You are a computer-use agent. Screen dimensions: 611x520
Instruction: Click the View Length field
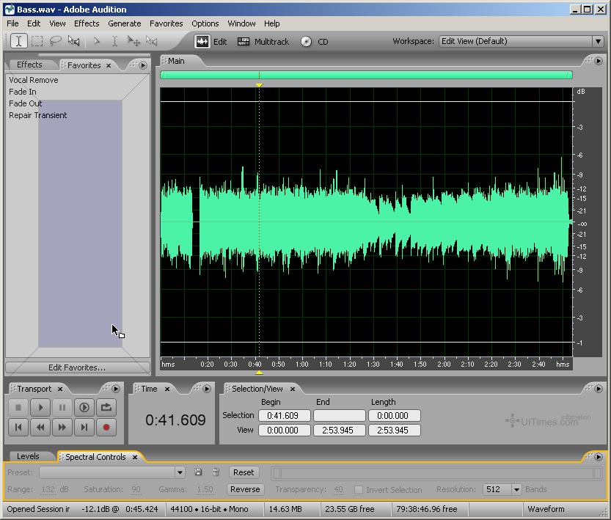(395, 430)
